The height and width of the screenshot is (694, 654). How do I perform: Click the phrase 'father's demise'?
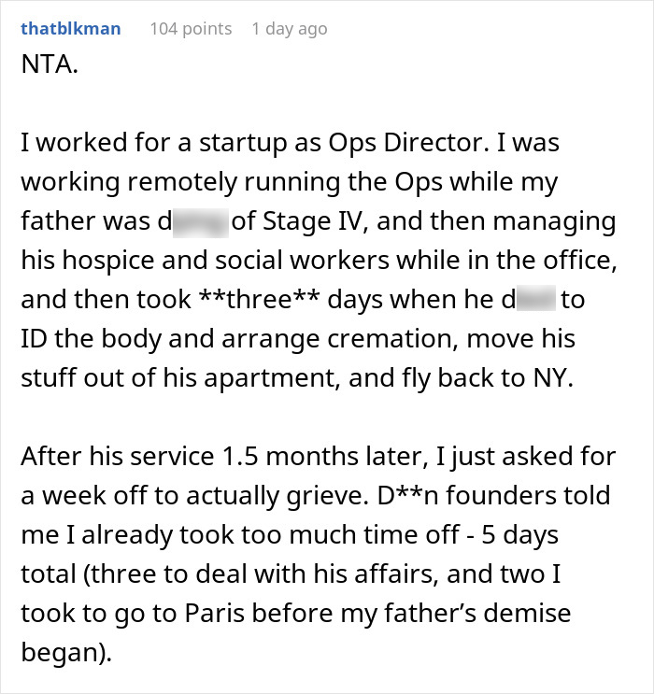pyautogui.click(x=477, y=614)
